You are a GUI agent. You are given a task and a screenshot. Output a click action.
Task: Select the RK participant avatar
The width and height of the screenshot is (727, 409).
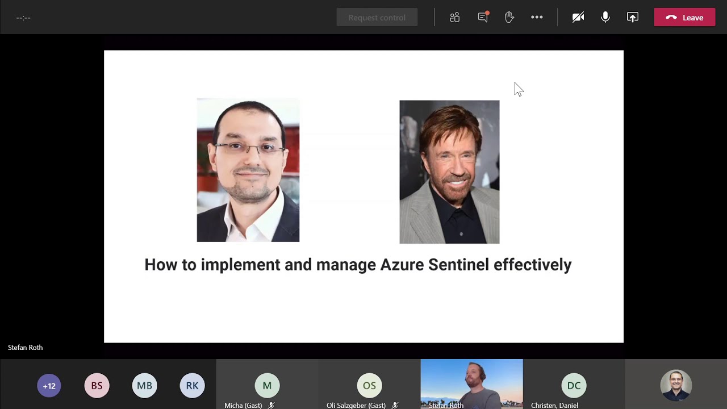click(x=193, y=386)
